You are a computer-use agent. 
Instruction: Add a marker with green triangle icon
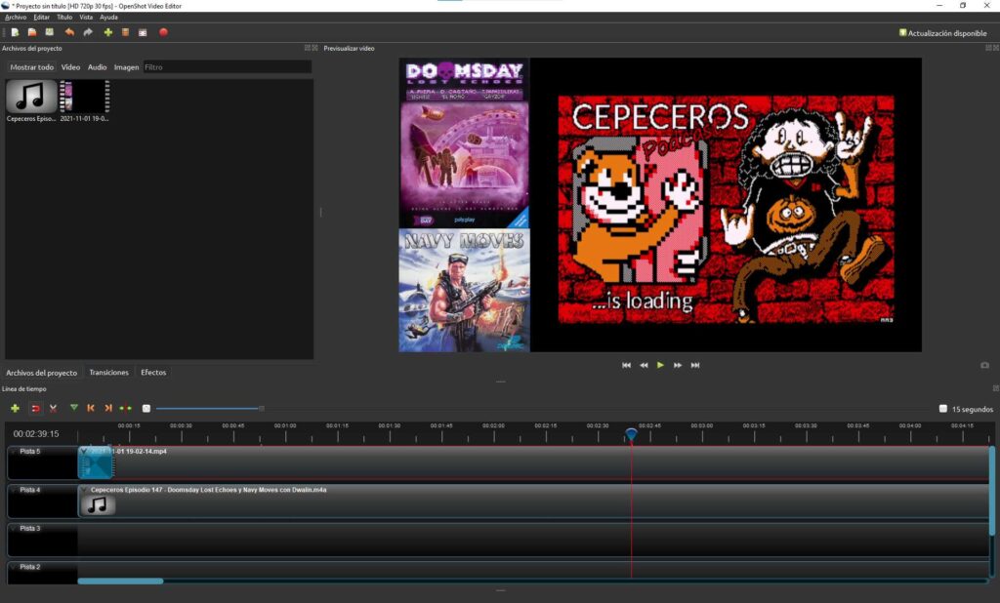[x=74, y=408]
